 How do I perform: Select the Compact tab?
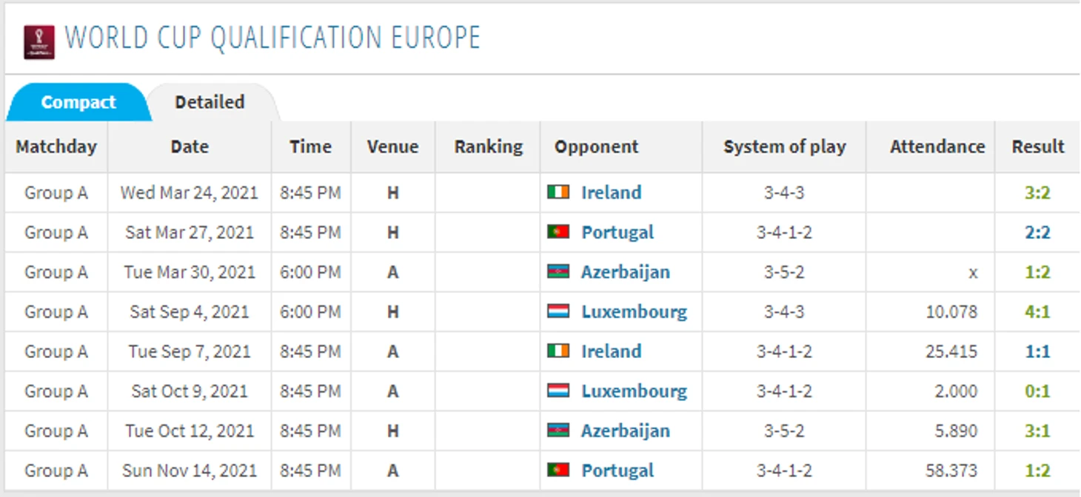click(78, 102)
